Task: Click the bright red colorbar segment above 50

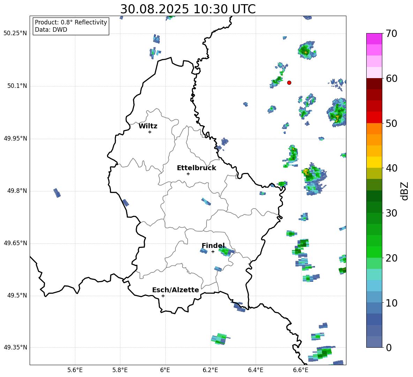Action: click(x=374, y=118)
